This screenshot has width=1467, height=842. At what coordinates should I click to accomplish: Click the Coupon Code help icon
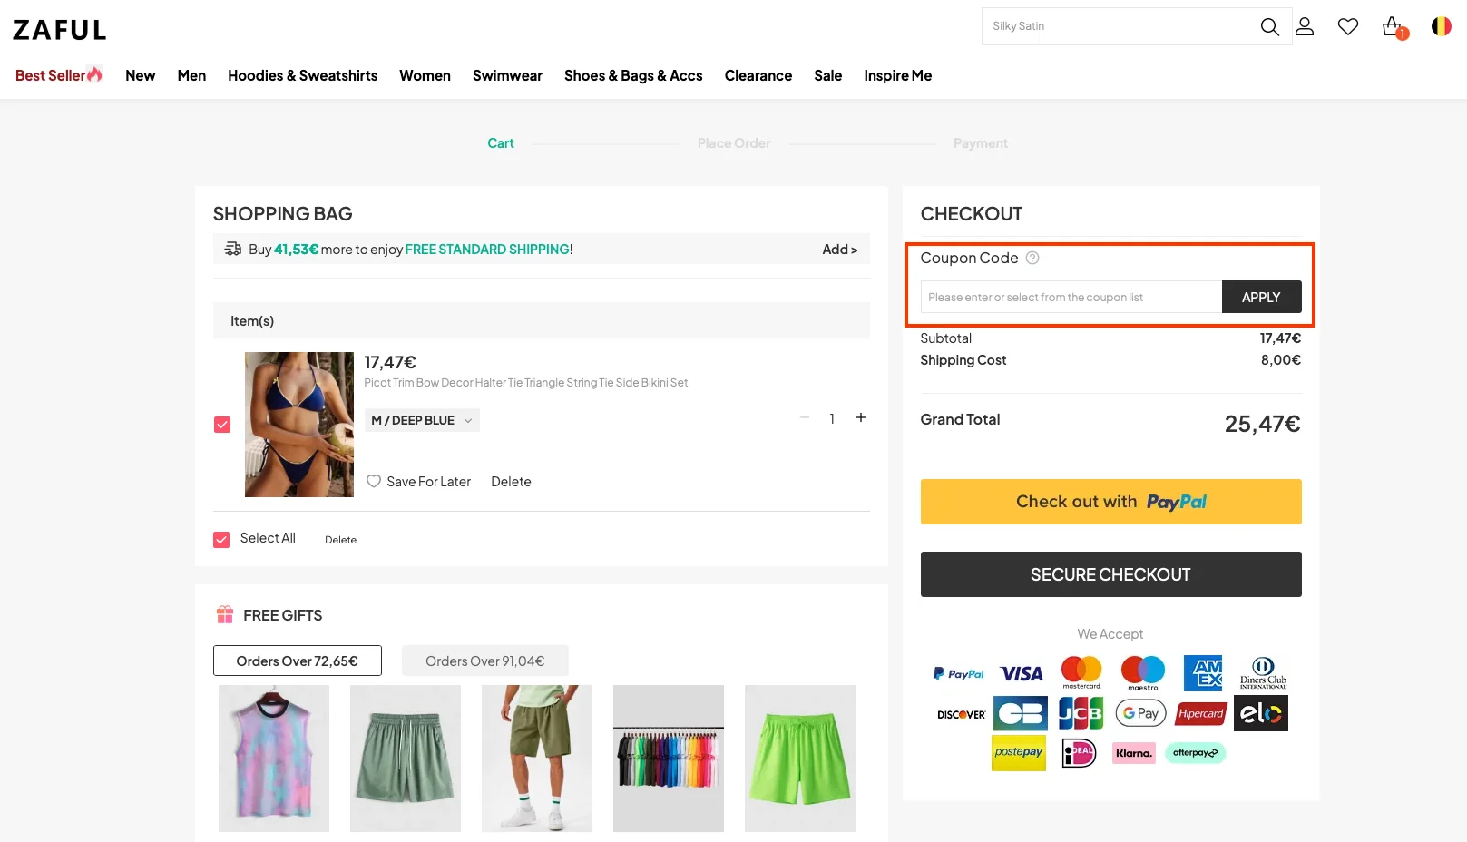point(1032,259)
